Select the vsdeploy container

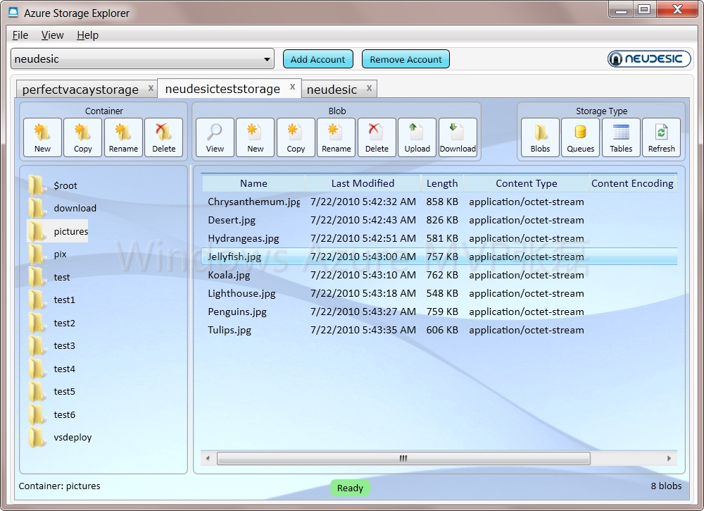(60, 437)
